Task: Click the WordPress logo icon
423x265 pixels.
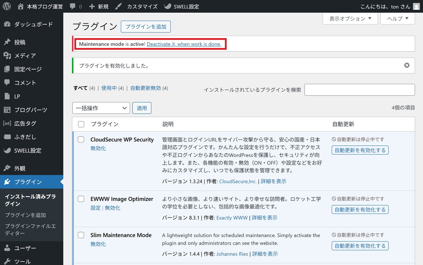Action: click(7, 6)
